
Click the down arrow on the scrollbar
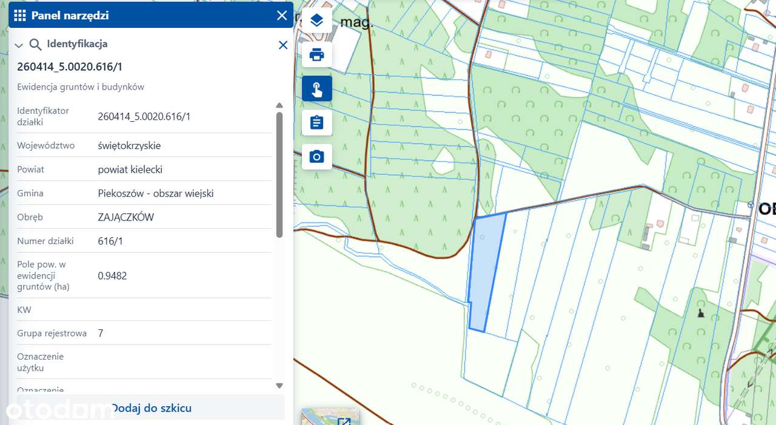[279, 386]
